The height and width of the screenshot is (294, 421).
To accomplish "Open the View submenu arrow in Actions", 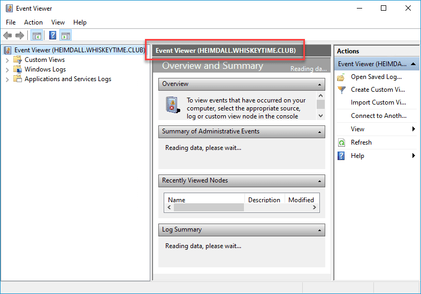I will tap(414, 129).
